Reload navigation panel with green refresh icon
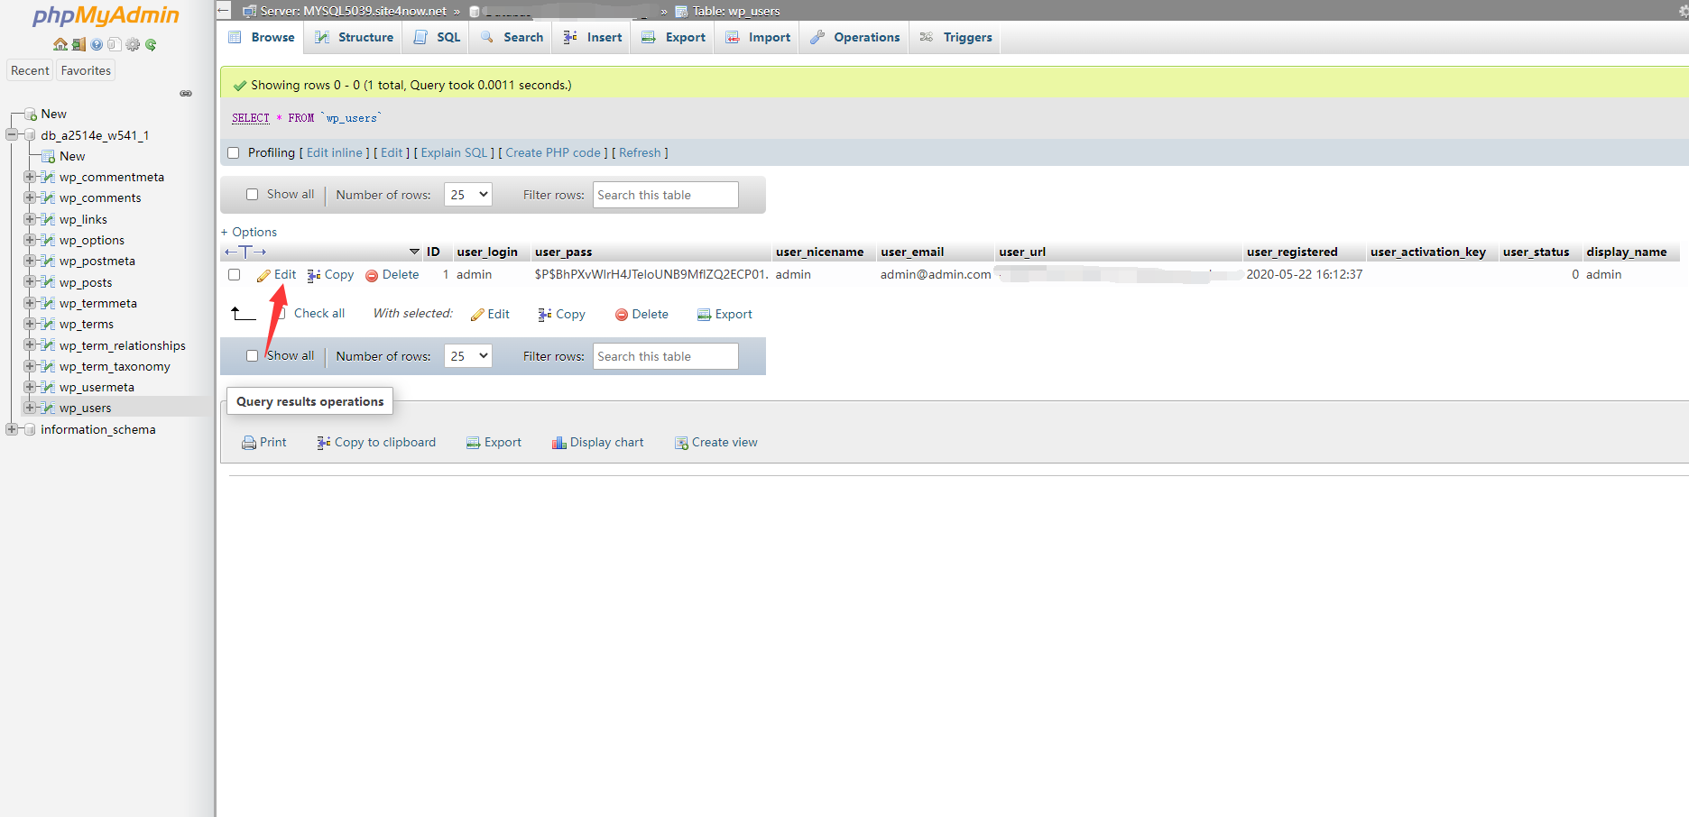Image resolution: width=1689 pixels, height=817 pixels. (x=151, y=44)
